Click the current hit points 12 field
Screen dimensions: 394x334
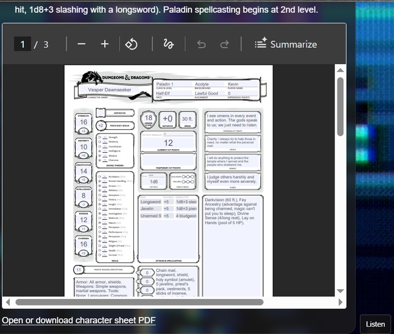pyautogui.click(x=168, y=143)
